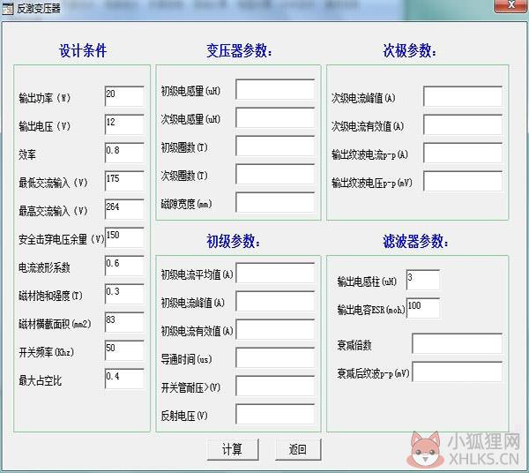
Task: Focus the 最低交流输入 (V) field
Action: click(x=124, y=181)
